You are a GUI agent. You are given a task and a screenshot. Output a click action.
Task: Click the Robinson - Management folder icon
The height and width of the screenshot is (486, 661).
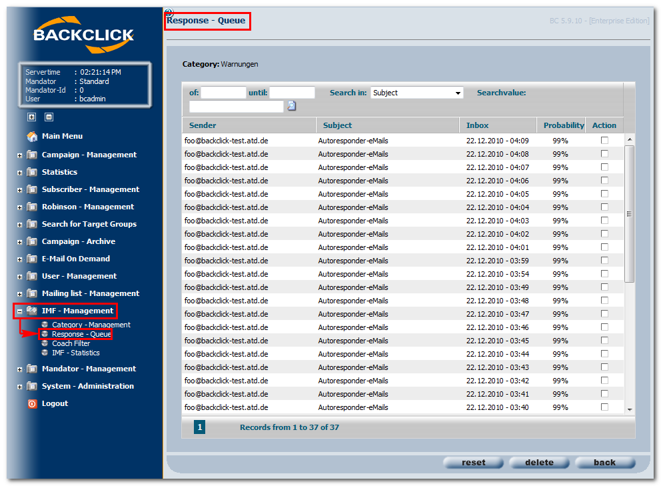click(x=31, y=207)
